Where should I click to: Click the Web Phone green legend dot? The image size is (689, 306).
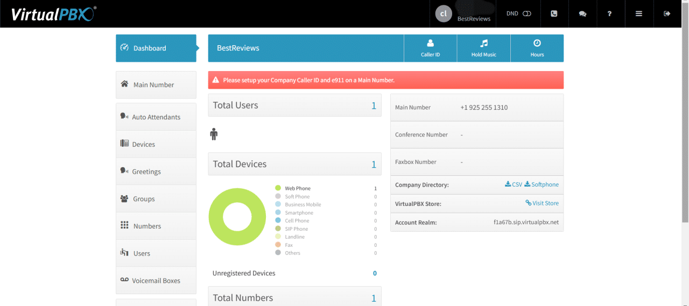[278, 188]
